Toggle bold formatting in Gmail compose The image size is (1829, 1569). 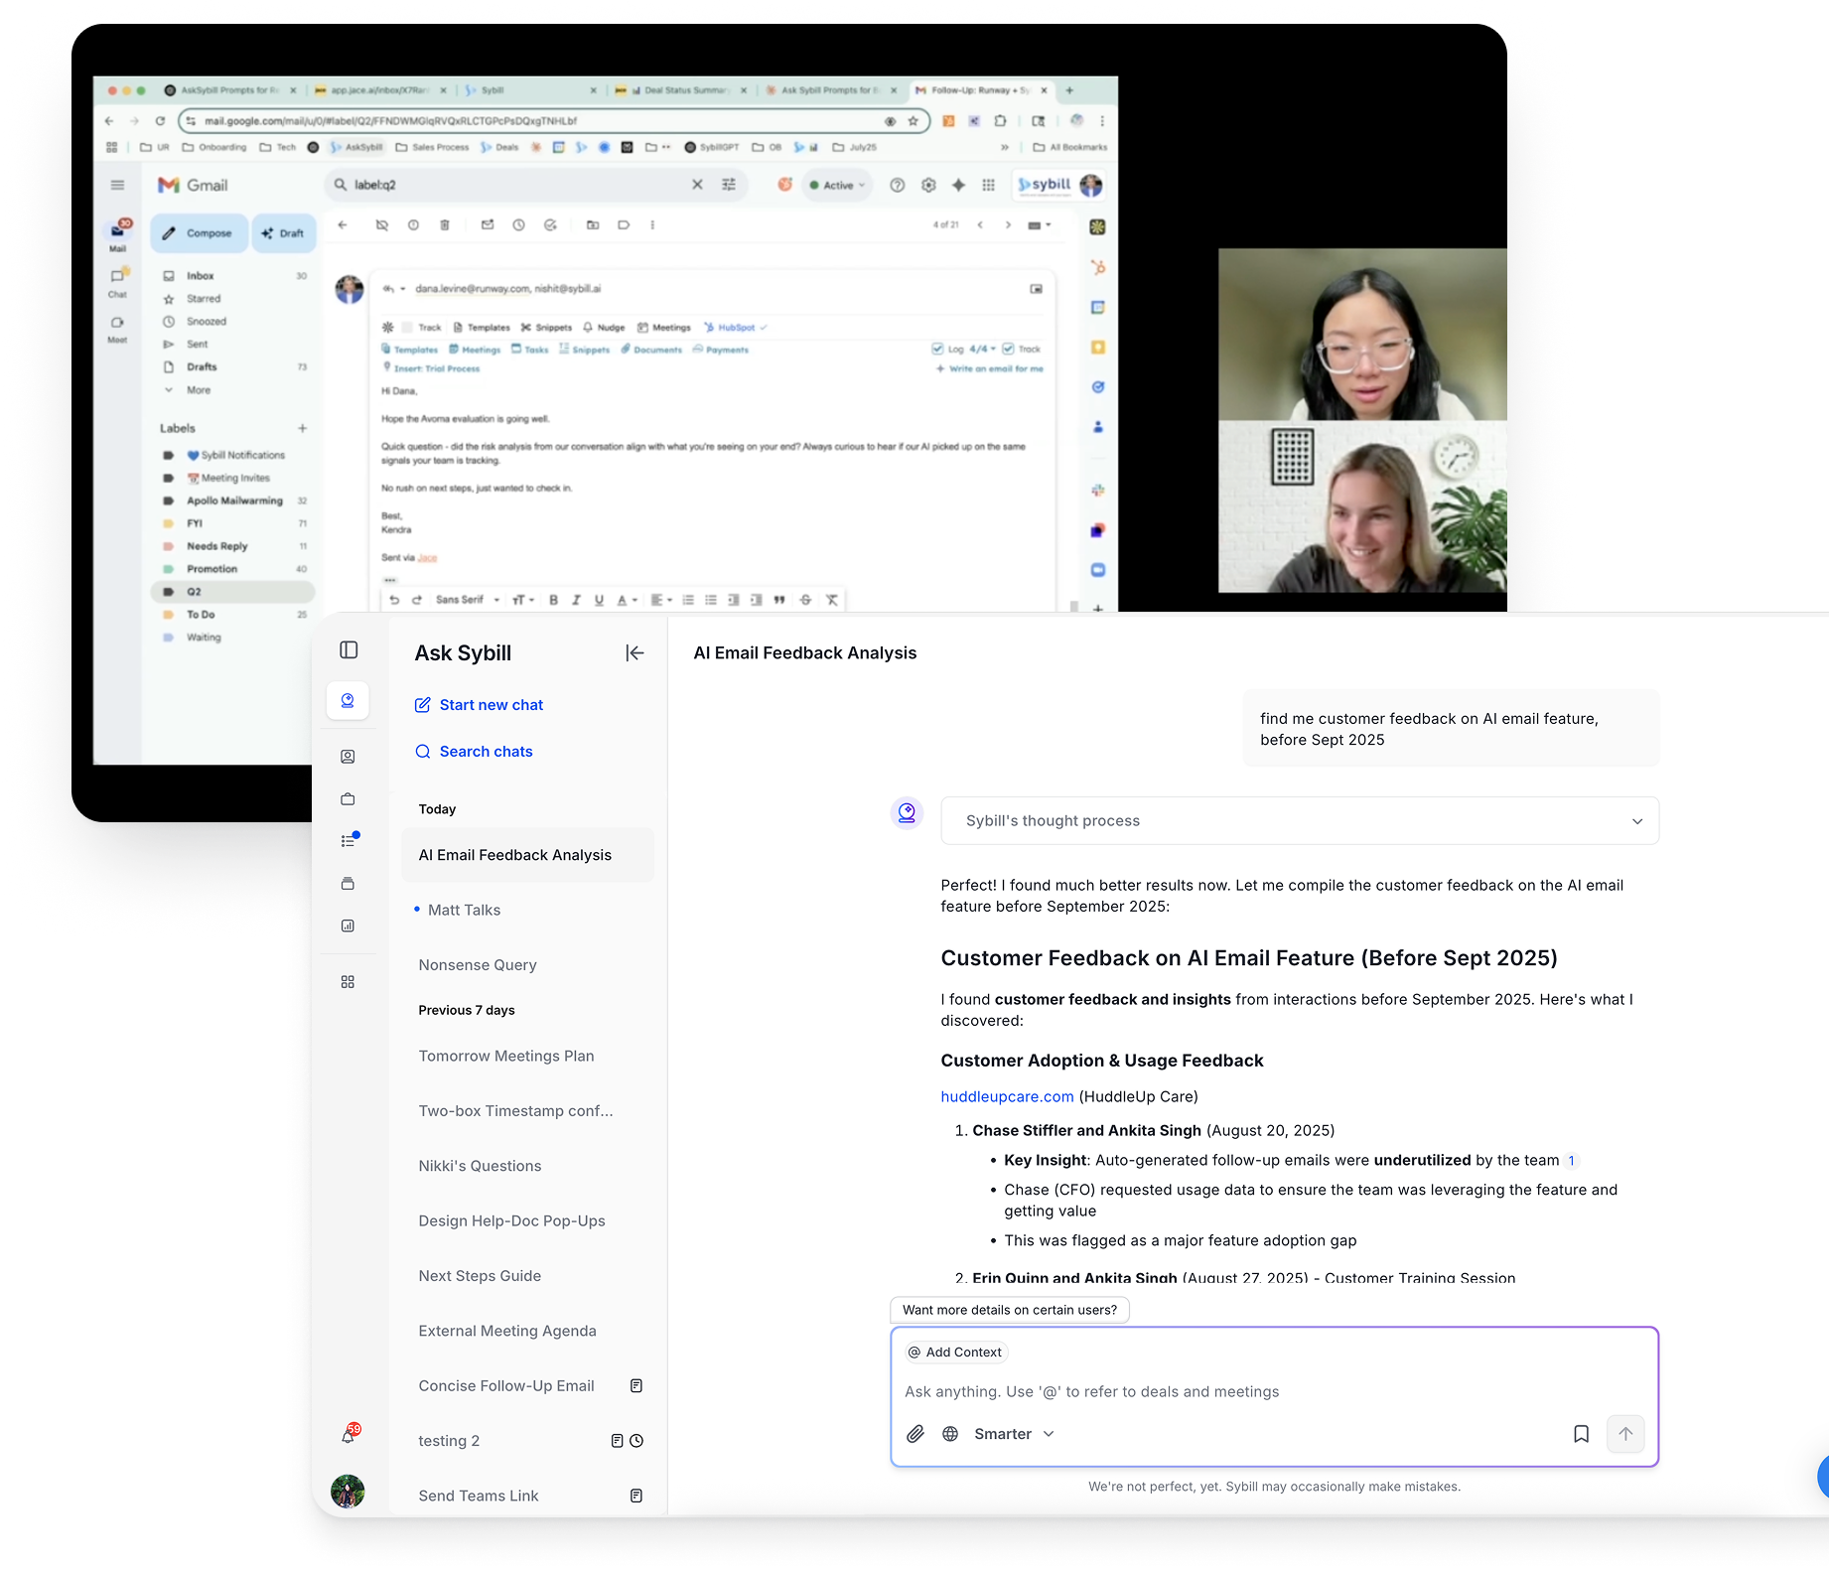coord(553,600)
